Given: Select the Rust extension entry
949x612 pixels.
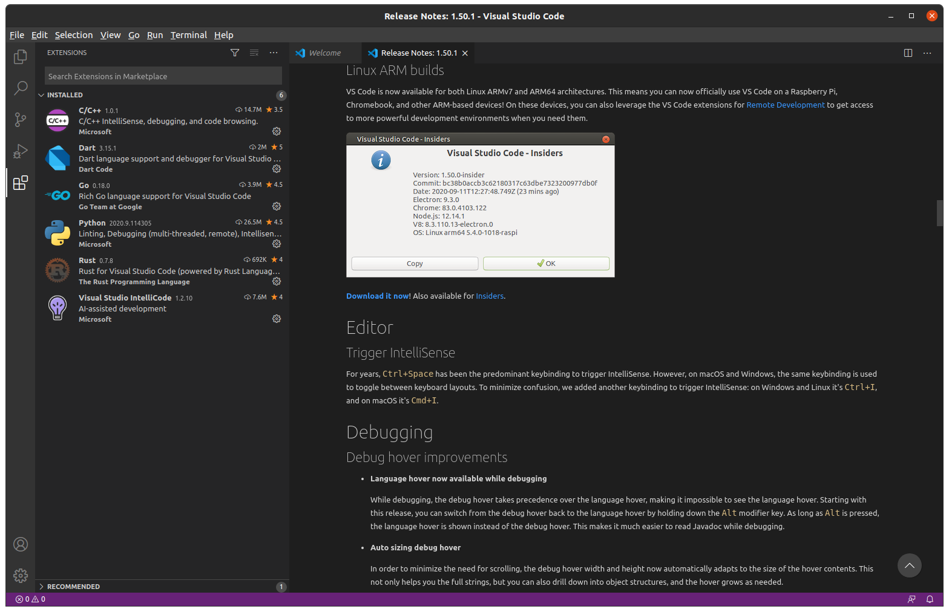Looking at the screenshot, I should [x=162, y=270].
